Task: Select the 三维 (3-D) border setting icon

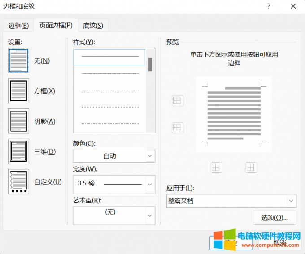Action: 18,151
